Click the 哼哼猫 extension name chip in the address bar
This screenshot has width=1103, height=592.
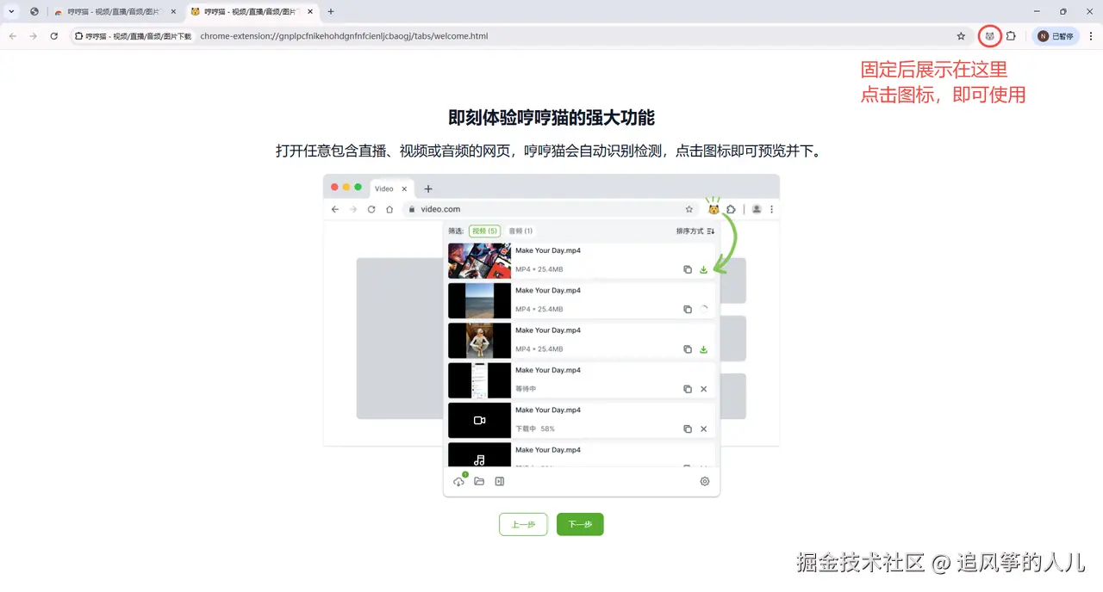(x=134, y=36)
